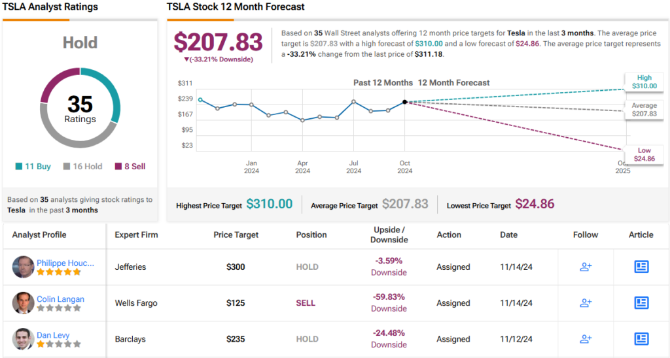
Task: Select the Philippe Houchois name link
Action: (x=65, y=263)
